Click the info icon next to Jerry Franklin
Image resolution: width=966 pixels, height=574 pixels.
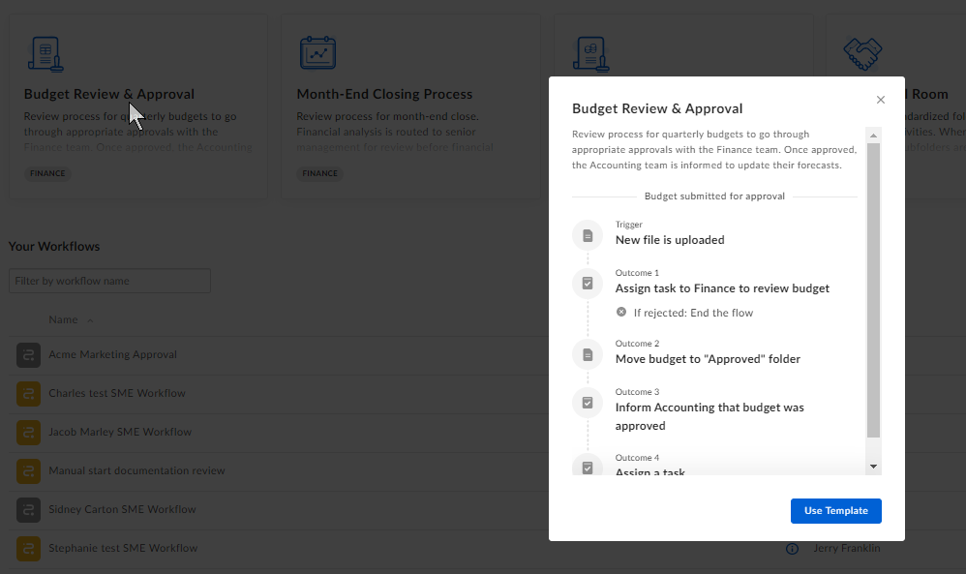tap(793, 548)
